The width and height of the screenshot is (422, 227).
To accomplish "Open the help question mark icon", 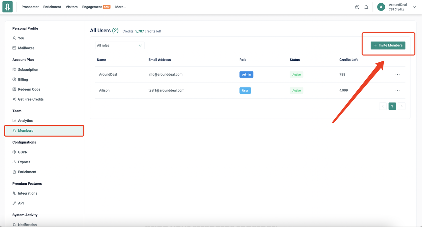I will point(357,7).
